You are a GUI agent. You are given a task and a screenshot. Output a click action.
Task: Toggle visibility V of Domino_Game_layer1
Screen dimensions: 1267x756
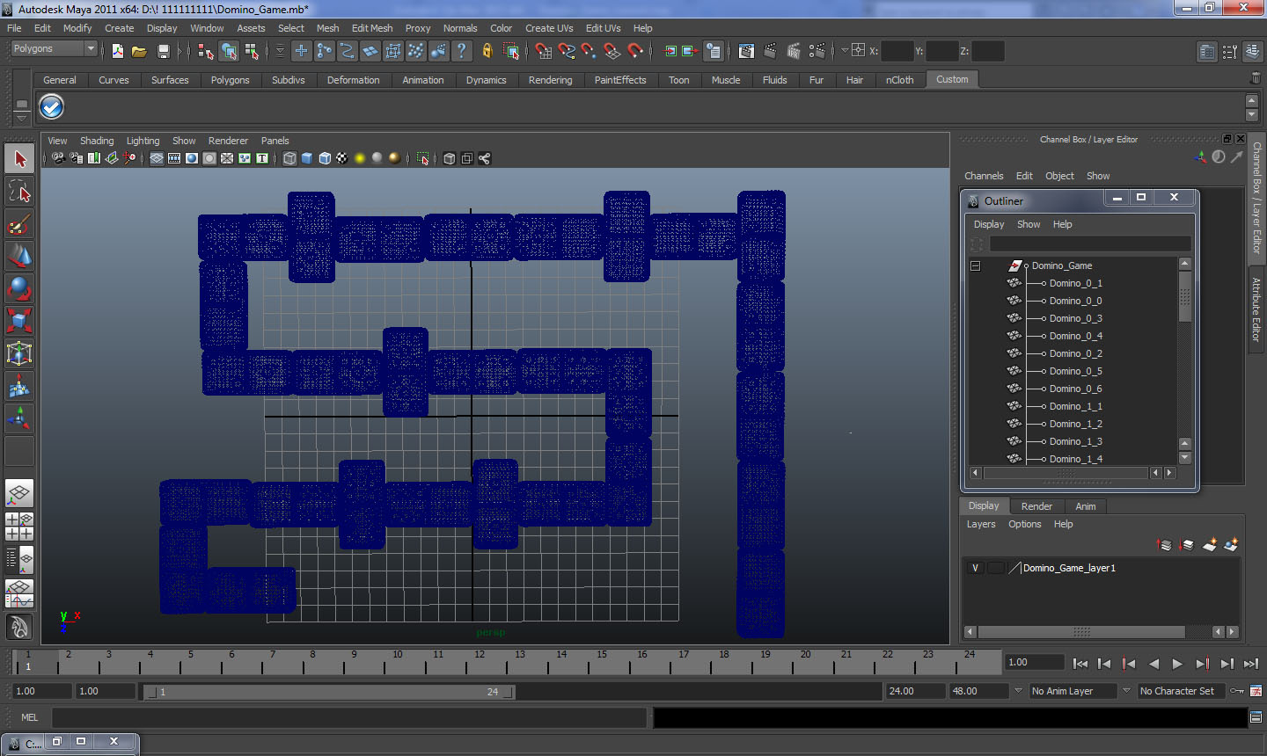click(975, 568)
